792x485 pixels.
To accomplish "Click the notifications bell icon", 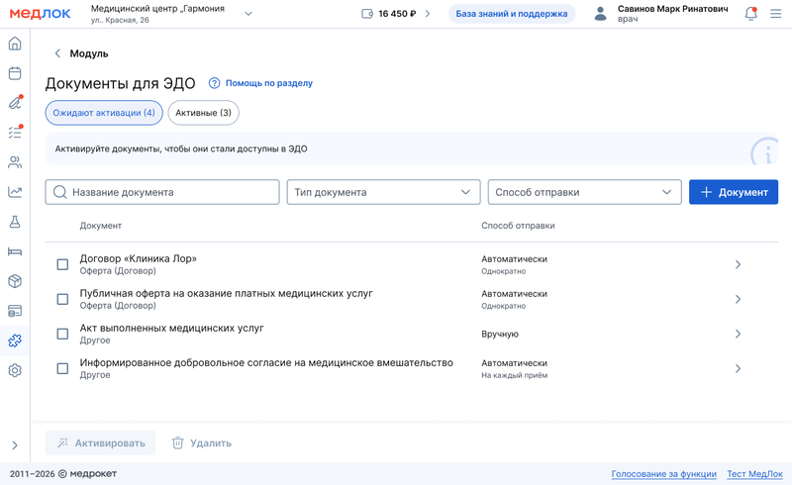I will (751, 14).
